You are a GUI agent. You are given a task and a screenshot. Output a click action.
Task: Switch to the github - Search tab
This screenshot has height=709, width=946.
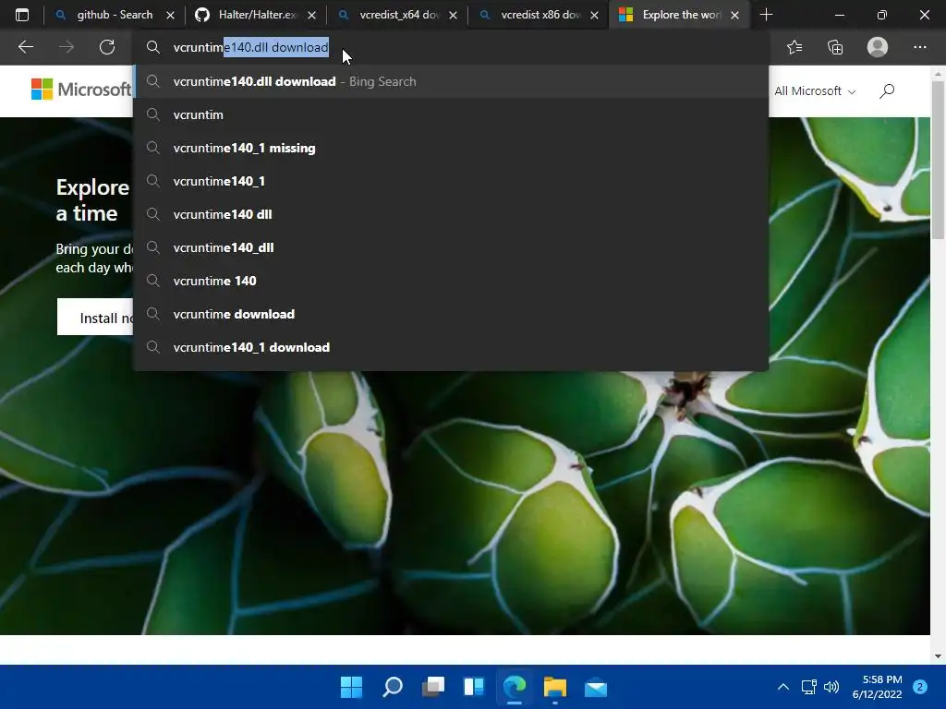pyautogui.click(x=113, y=15)
